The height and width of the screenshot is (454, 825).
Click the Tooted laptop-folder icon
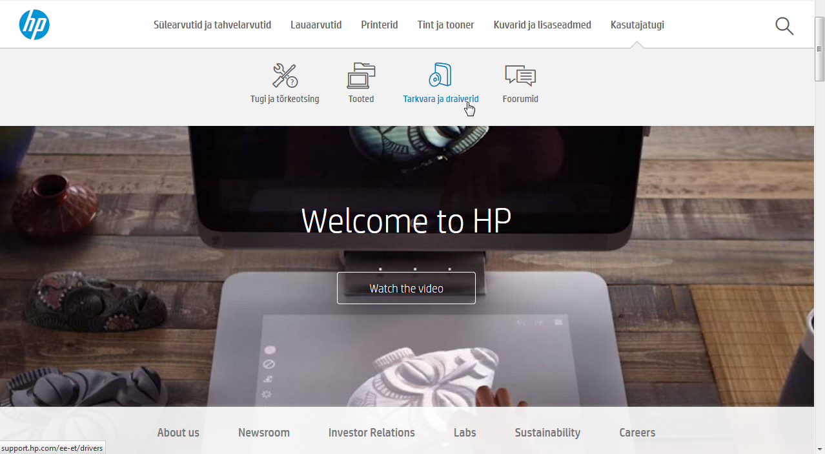pyautogui.click(x=361, y=76)
